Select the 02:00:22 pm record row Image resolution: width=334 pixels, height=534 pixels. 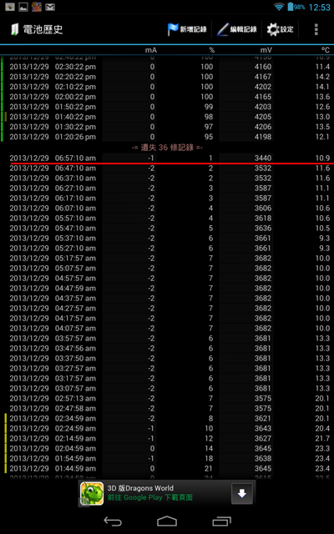tap(167, 97)
